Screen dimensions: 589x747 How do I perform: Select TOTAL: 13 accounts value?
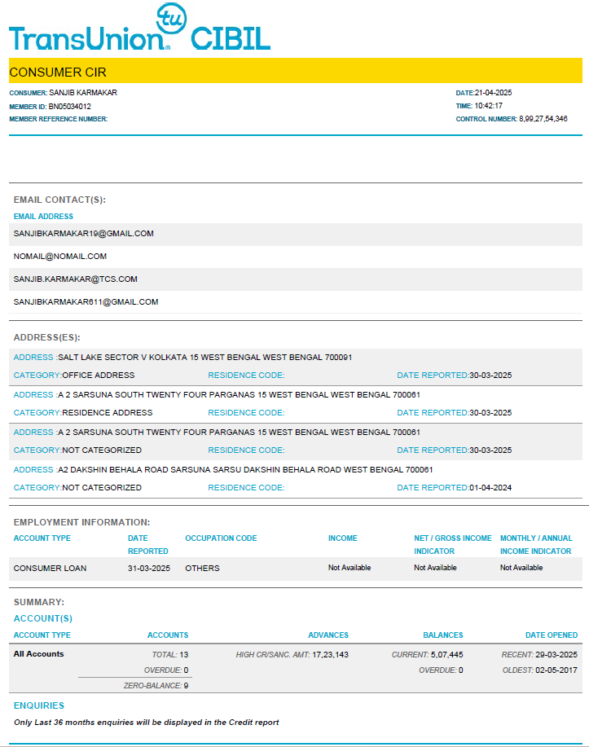pos(170,655)
